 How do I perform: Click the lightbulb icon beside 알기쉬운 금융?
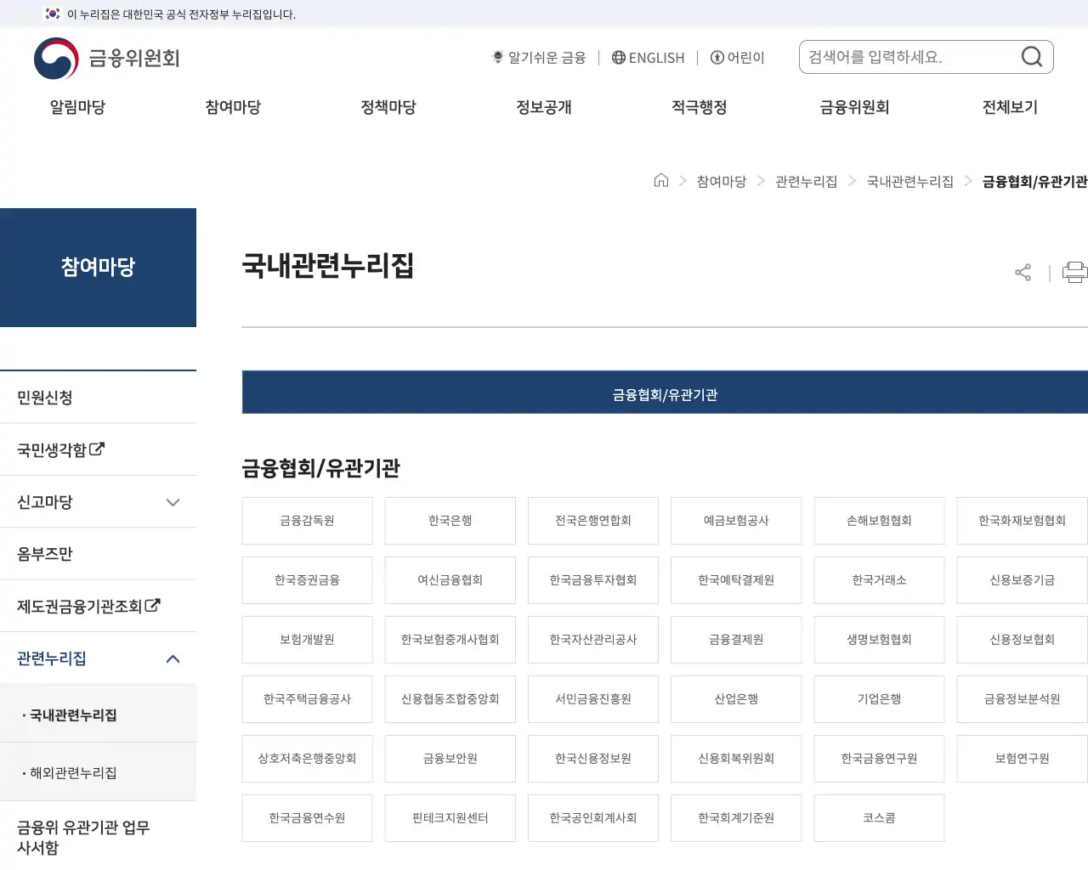click(x=498, y=57)
